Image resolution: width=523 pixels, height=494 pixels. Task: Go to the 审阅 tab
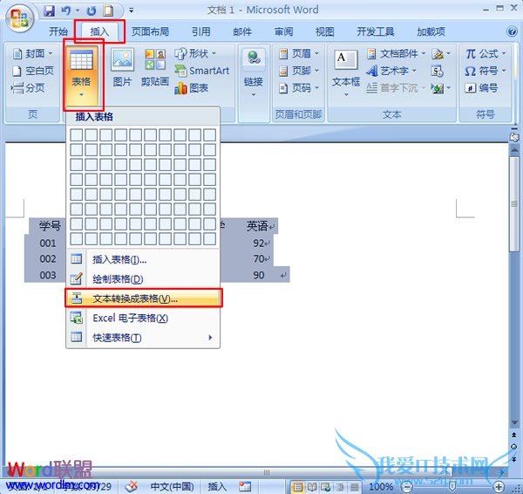click(x=283, y=31)
